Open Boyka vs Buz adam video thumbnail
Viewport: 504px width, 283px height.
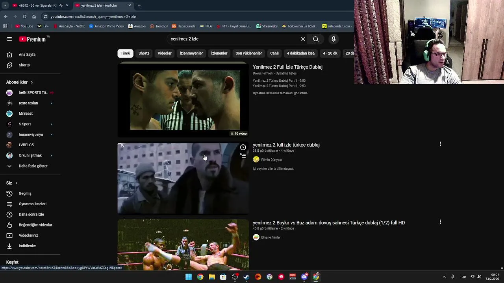[183, 244]
